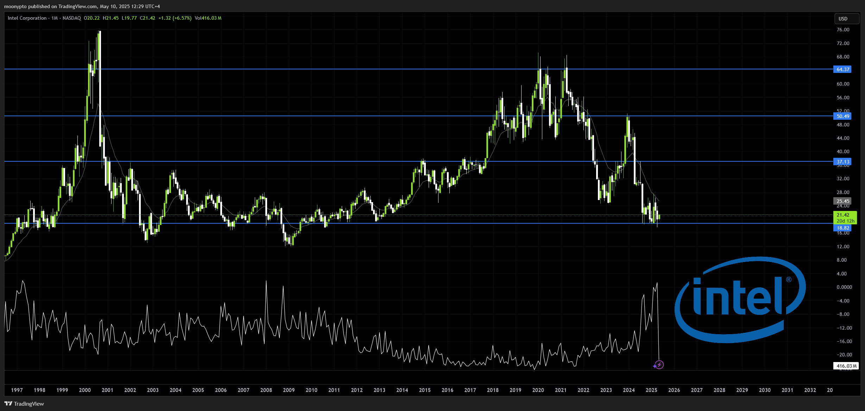Click the 2028 label on time axis
Viewport: 865px width, 411px height.
tap(719, 390)
